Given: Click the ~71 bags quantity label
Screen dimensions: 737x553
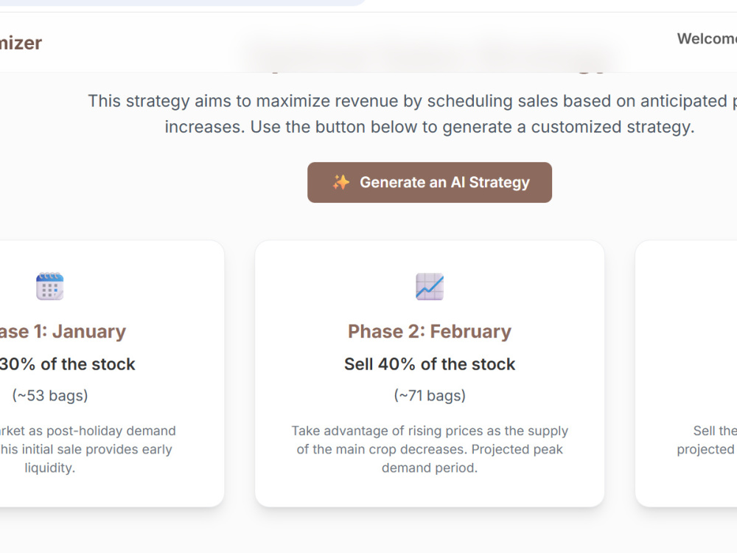Looking at the screenshot, I should tap(430, 395).
